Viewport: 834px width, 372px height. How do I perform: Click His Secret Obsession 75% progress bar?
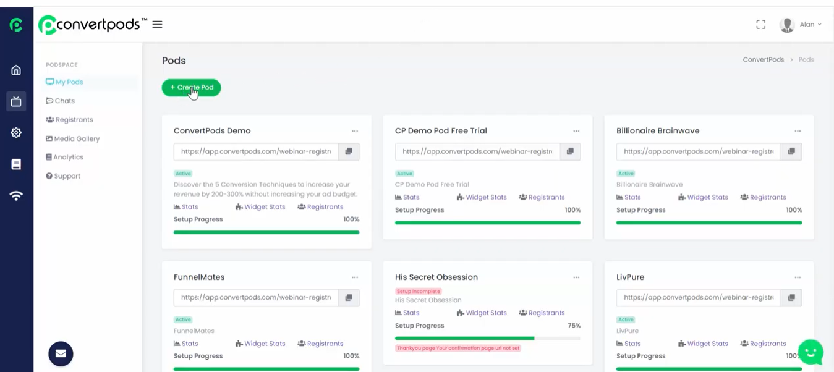(488, 338)
